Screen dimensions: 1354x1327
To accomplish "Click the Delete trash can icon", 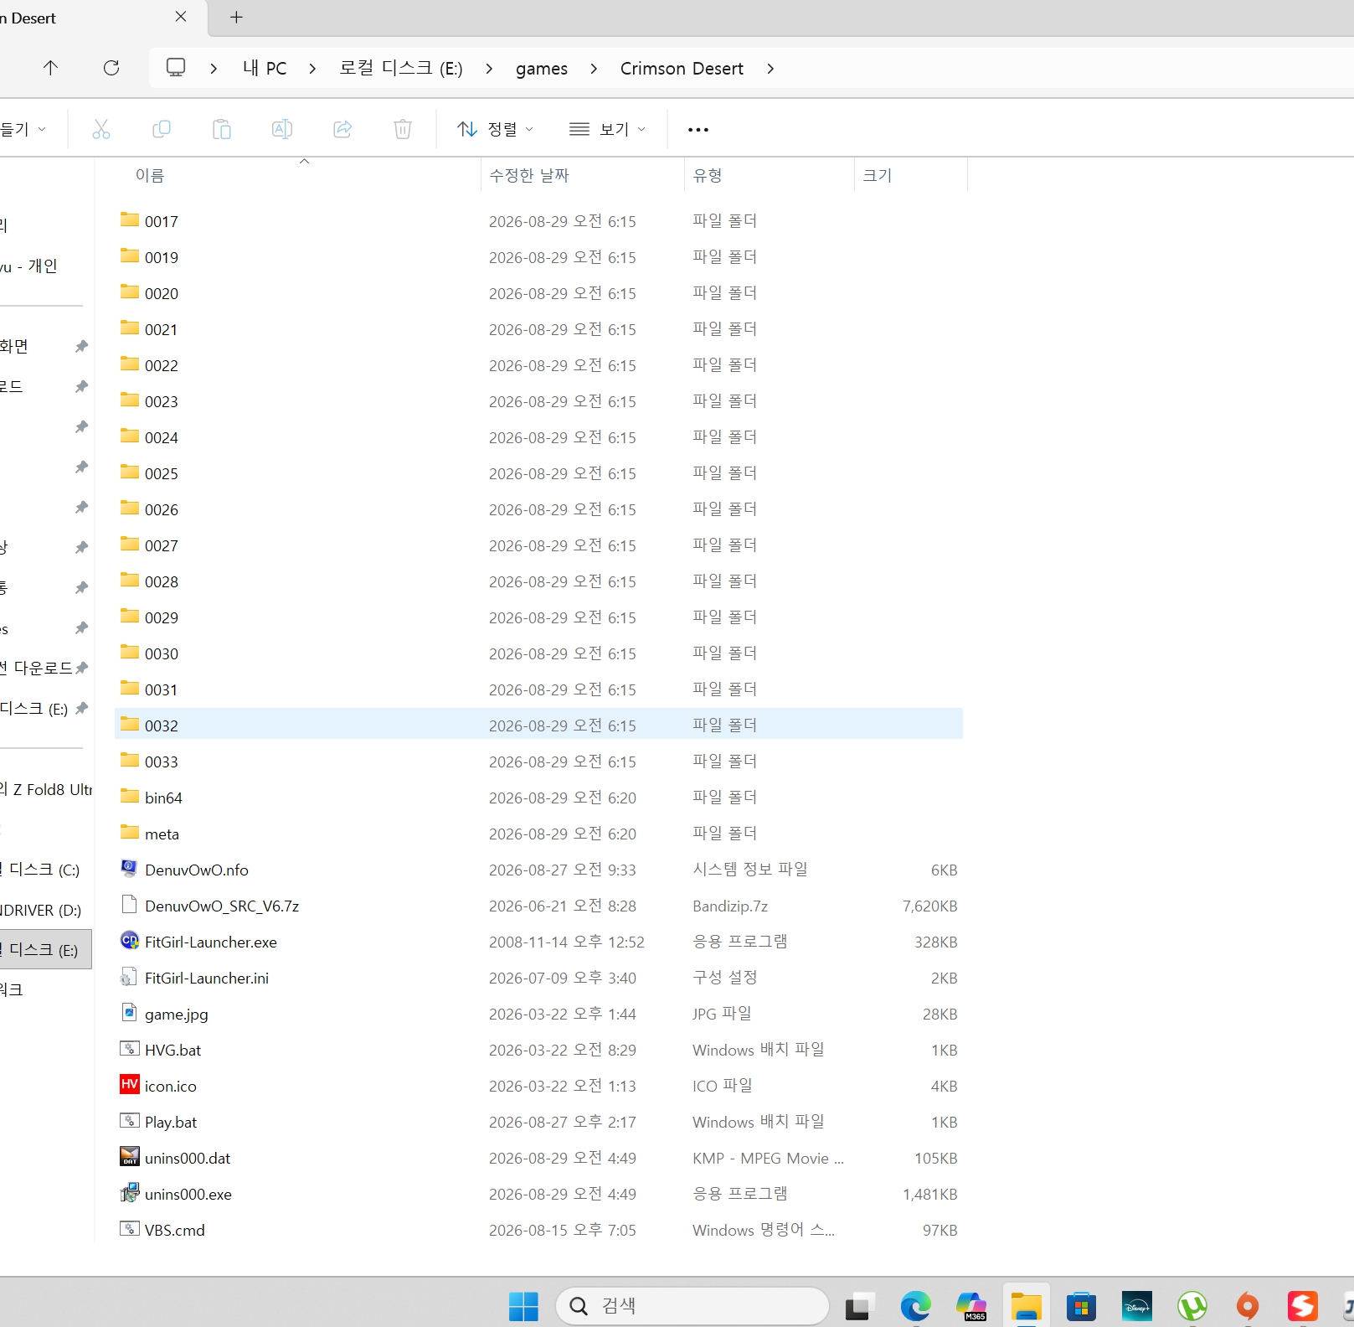I will [x=403, y=129].
